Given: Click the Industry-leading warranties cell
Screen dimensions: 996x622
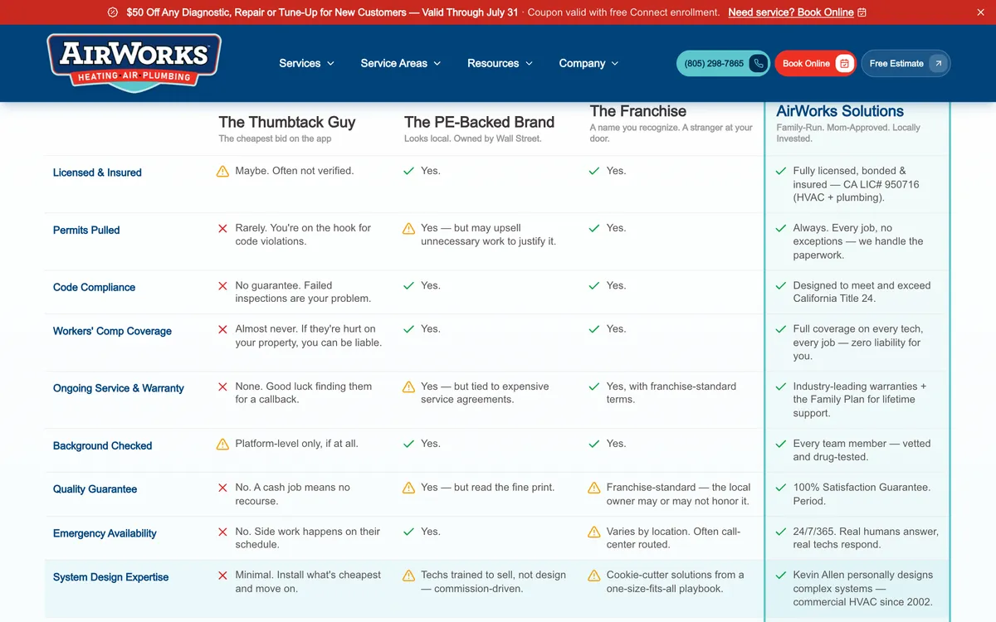Looking at the screenshot, I should pyautogui.click(x=859, y=400).
